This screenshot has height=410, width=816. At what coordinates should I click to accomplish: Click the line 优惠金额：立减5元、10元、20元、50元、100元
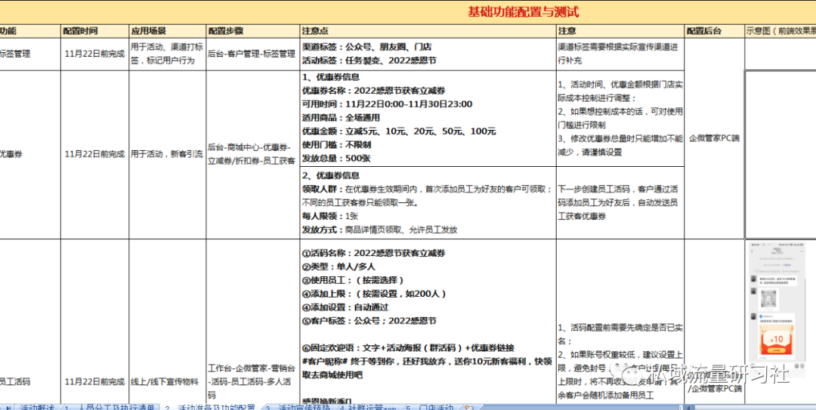399,131
